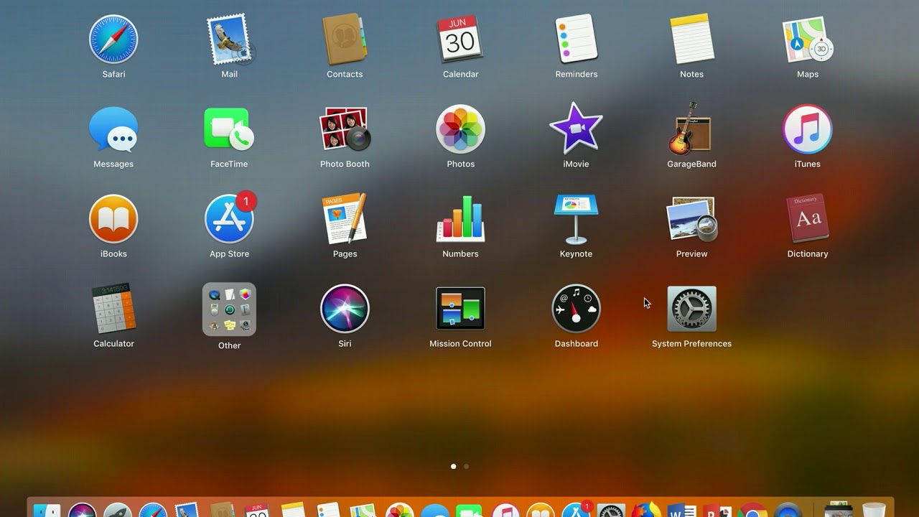This screenshot has width=919, height=517.
Task: Launch Reminders
Action: tap(576, 39)
